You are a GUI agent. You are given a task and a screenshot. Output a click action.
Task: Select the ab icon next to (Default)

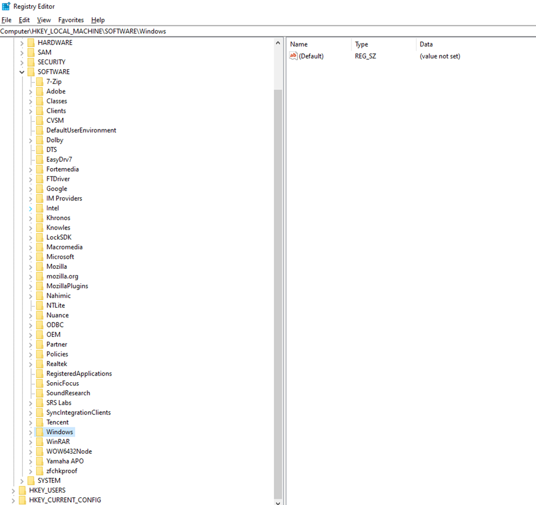293,55
